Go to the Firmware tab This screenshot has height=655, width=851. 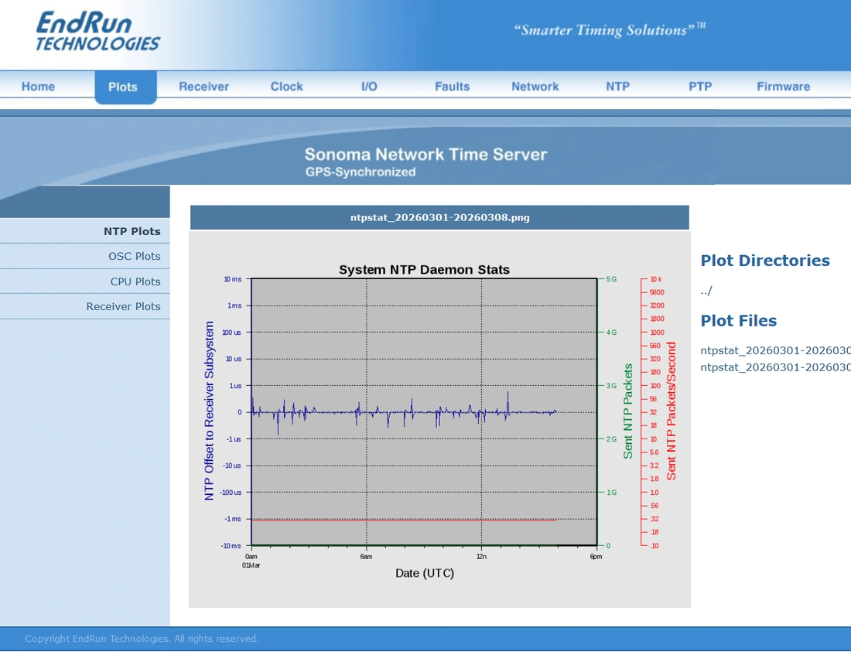pos(783,87)
